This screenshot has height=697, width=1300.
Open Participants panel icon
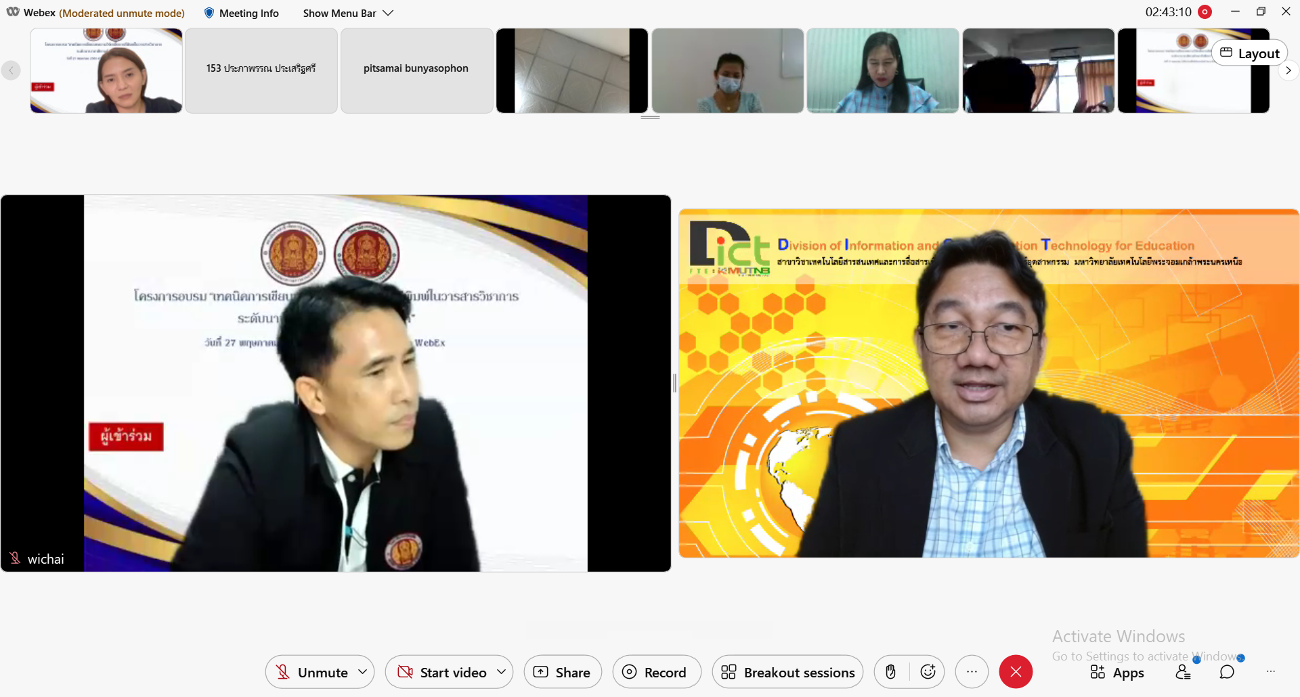coord(1184,672)
